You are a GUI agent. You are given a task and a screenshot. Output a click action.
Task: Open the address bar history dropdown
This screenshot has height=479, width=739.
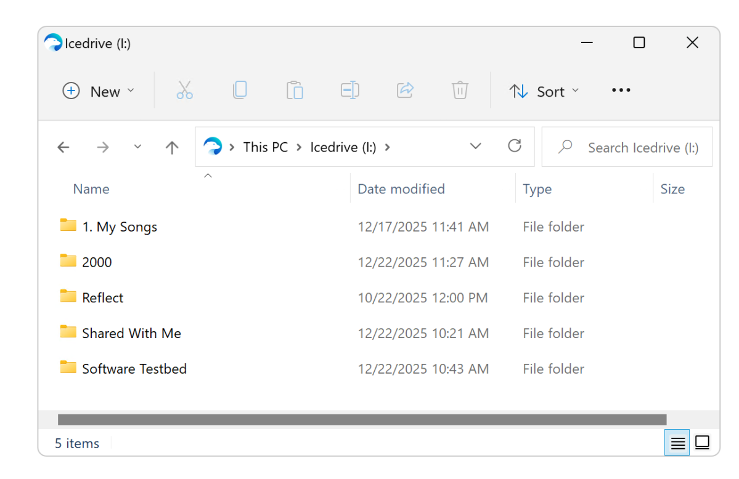click(x=475, y=147)
